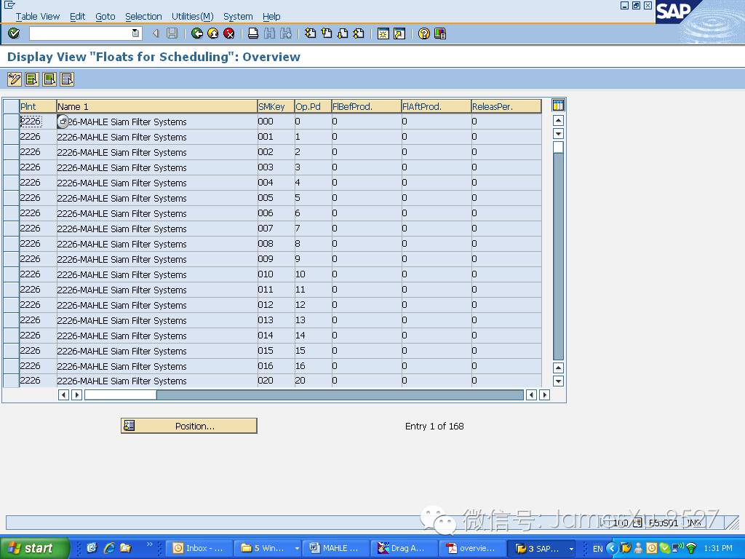Image resolution: width=745 pixels, height=559 pixels.
Task: Toggle row selector for SMKey 012 row
Action: [11, 305]
